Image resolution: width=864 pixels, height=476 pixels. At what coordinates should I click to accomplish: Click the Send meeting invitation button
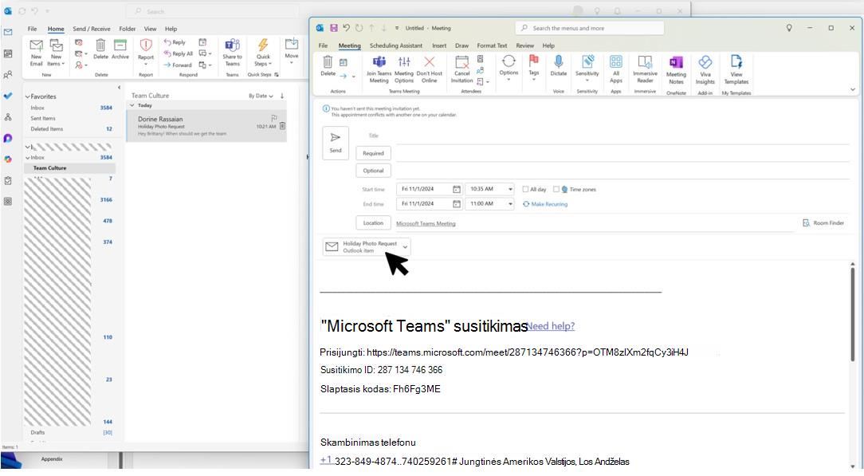coord(336,143)
